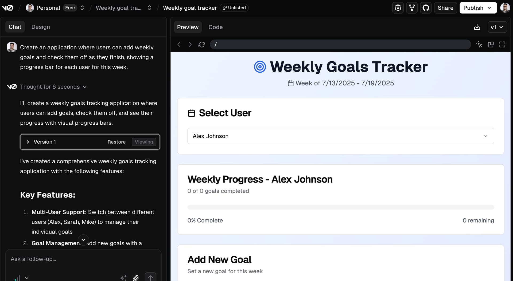Viewport: 513px width, 281px height.
Task: Click Restore on Version 1
Action: pos(116,142)
